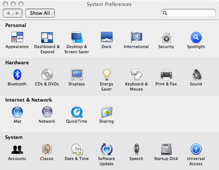This screenshot has width=219, height=170.
Task: Open the Speech microphone icon
Action: coord(137,149)
